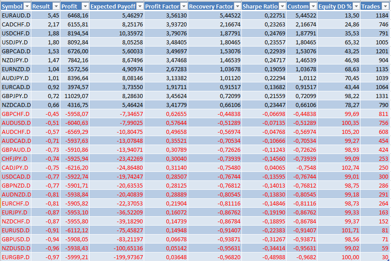
Task: Click the custom value 1,0112
Action: pos(307,78)
